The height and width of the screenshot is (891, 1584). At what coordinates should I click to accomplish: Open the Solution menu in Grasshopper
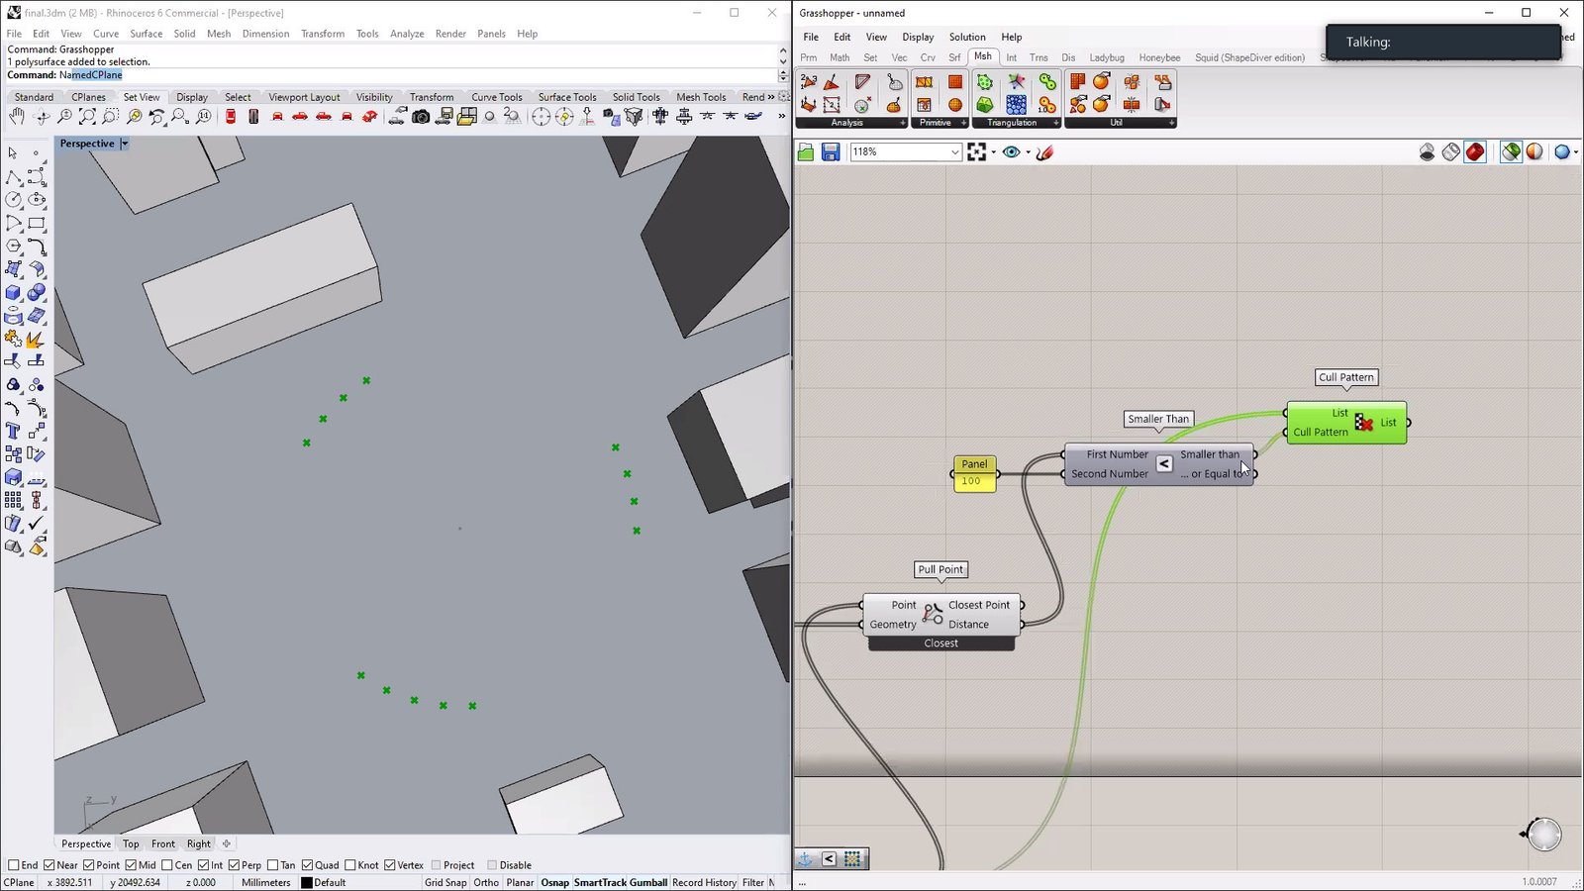966,37
